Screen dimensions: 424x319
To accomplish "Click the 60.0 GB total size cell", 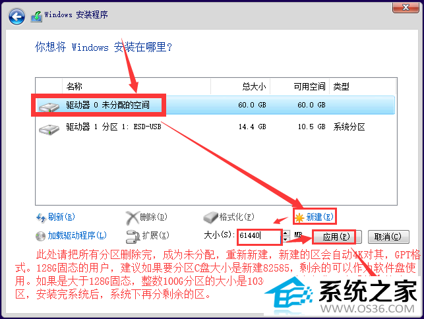I will pos(252,105).
